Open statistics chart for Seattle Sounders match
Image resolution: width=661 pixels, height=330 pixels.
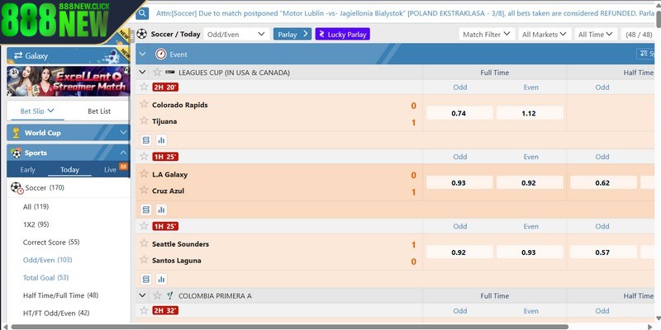click(161, 280)
